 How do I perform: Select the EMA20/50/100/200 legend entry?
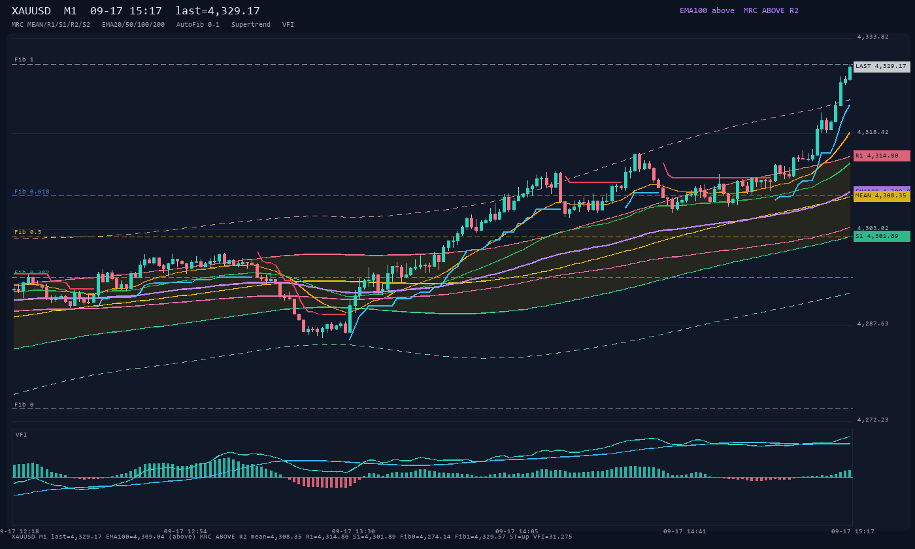[133, 25]
